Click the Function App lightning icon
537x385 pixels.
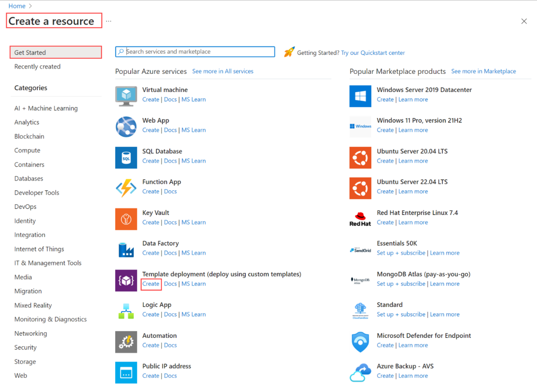click(x=126, y=188)
